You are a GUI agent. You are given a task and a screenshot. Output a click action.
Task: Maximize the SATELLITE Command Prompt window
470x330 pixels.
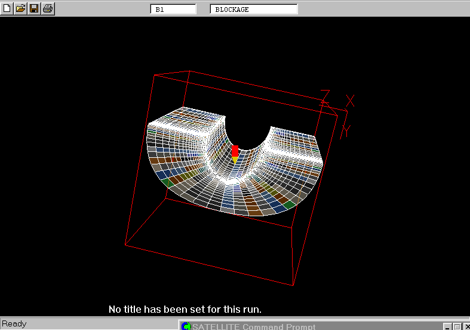pos(456,326)
